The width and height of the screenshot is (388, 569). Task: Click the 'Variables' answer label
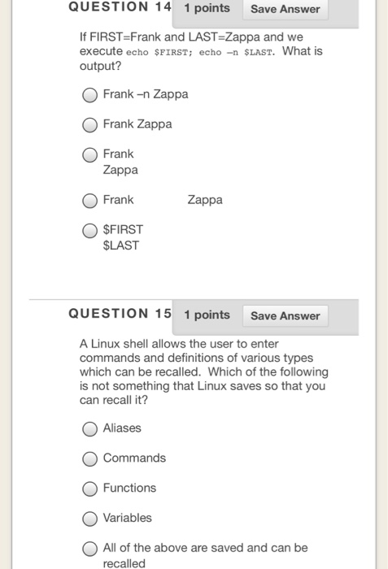[128, 518]
